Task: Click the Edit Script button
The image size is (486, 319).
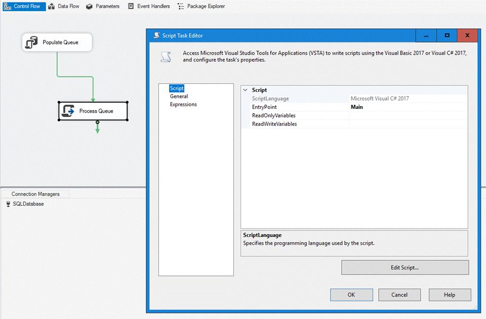Action: [404, 267]
